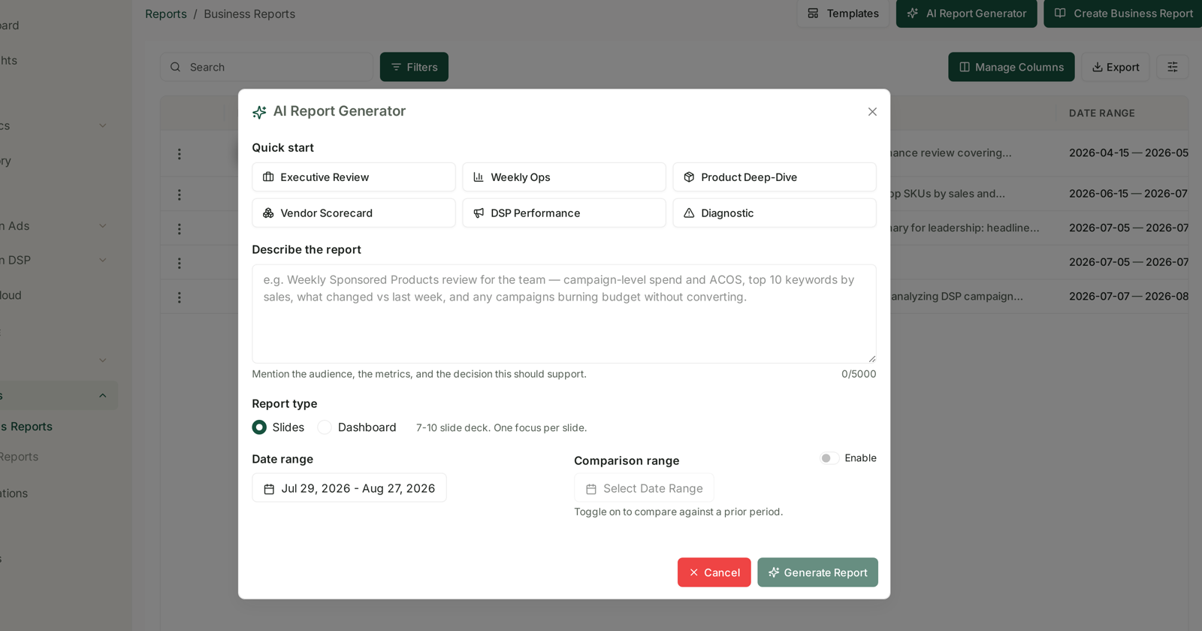
Task: Select the Dashboard report type
Action: pos(325,427)
